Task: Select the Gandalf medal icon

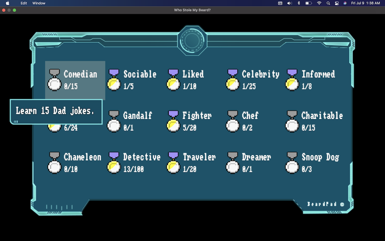Action: [x=114, y=121]
